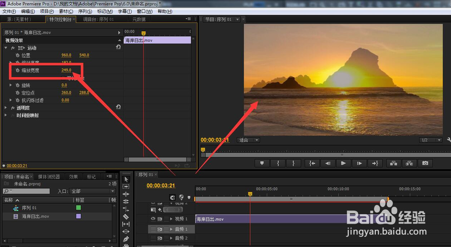Toggle sync lock on 视频 1

point(160,219)
